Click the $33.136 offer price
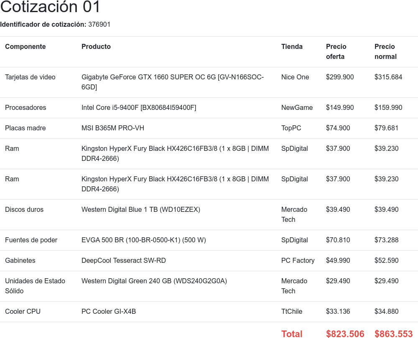 click(338, 312)
